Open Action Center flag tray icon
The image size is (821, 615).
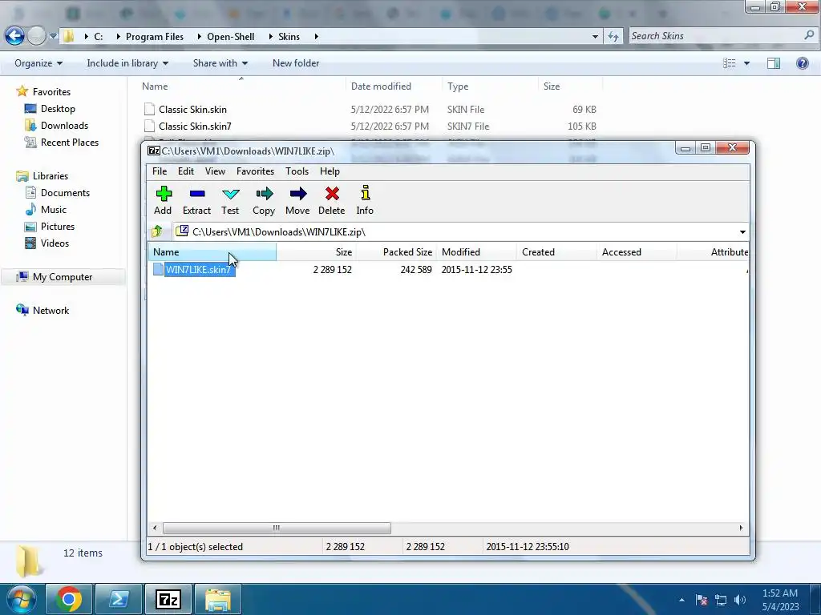point(702,600)
